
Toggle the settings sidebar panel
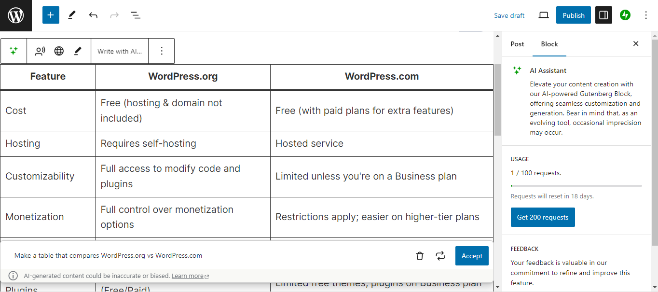point(603,15)
